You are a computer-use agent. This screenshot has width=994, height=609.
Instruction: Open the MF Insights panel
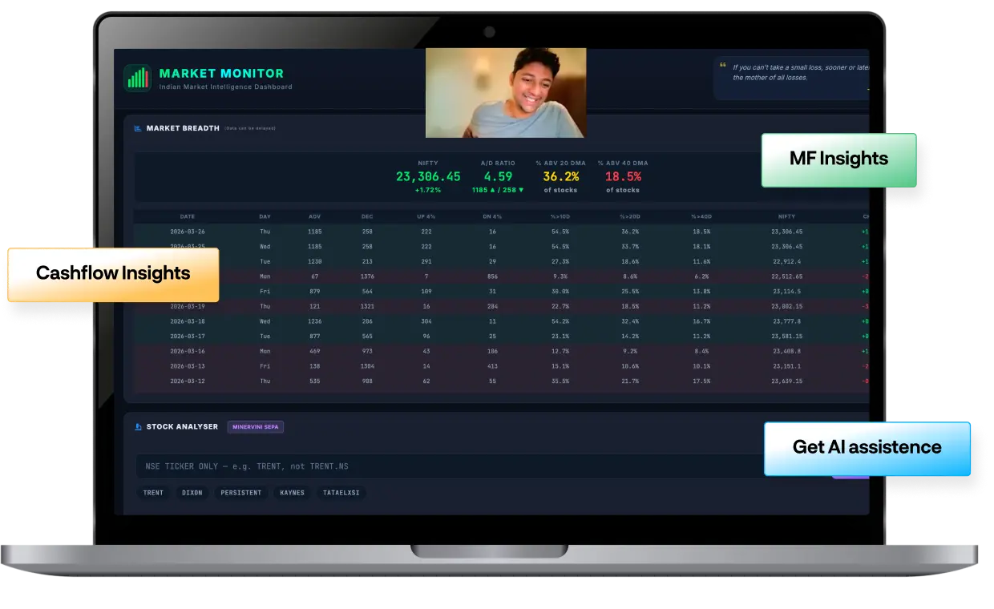[x=838, y=158]
